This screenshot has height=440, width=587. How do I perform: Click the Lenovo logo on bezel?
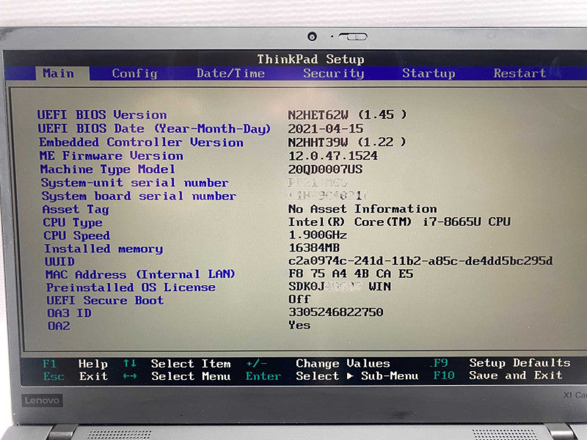(x=42, y=400)
